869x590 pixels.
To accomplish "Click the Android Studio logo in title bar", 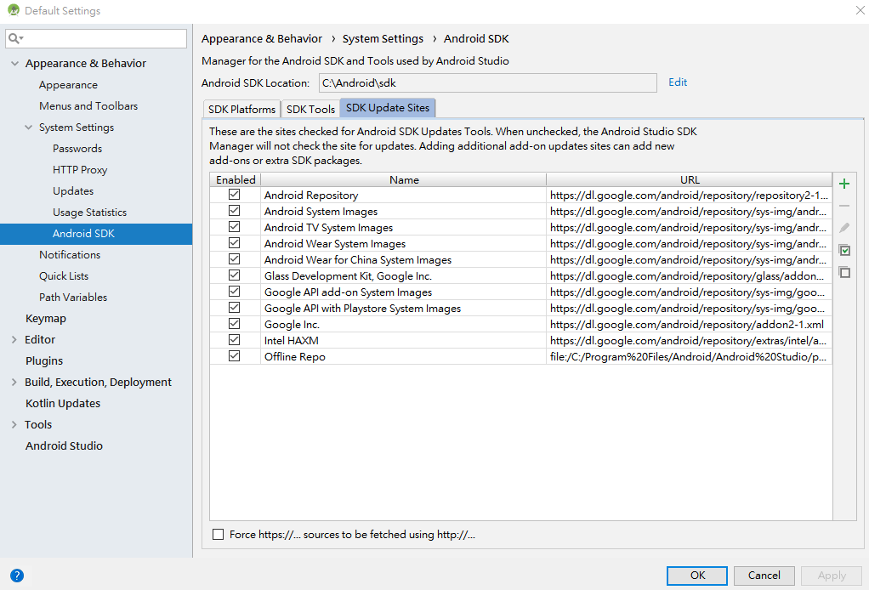I will [x=14, y=10].
